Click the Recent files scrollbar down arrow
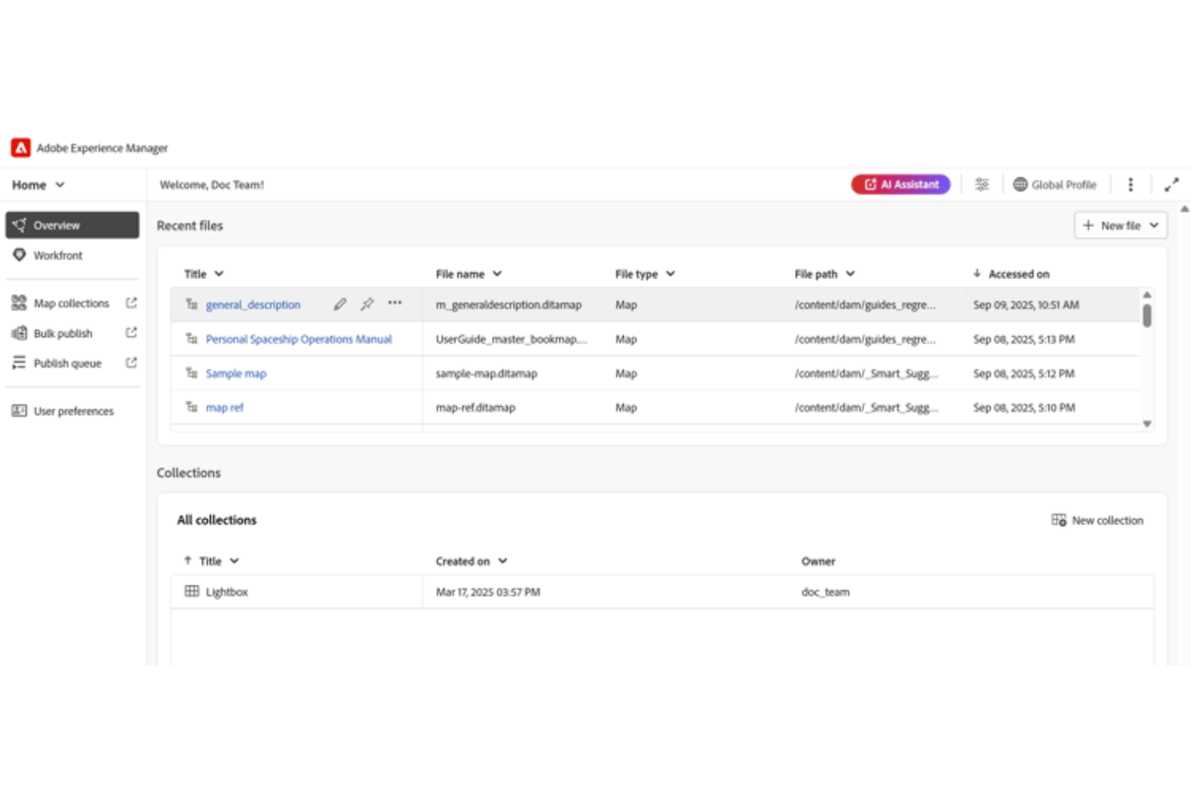This screenshot has width=1191, height=794. point(1147,424)
